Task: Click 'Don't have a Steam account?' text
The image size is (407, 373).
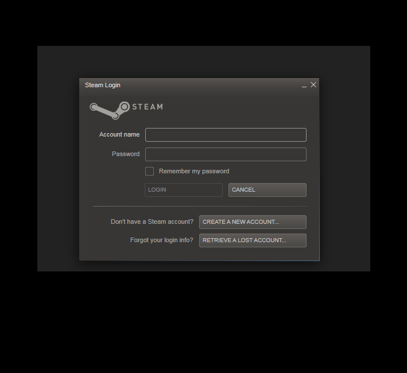Action: 152,222
